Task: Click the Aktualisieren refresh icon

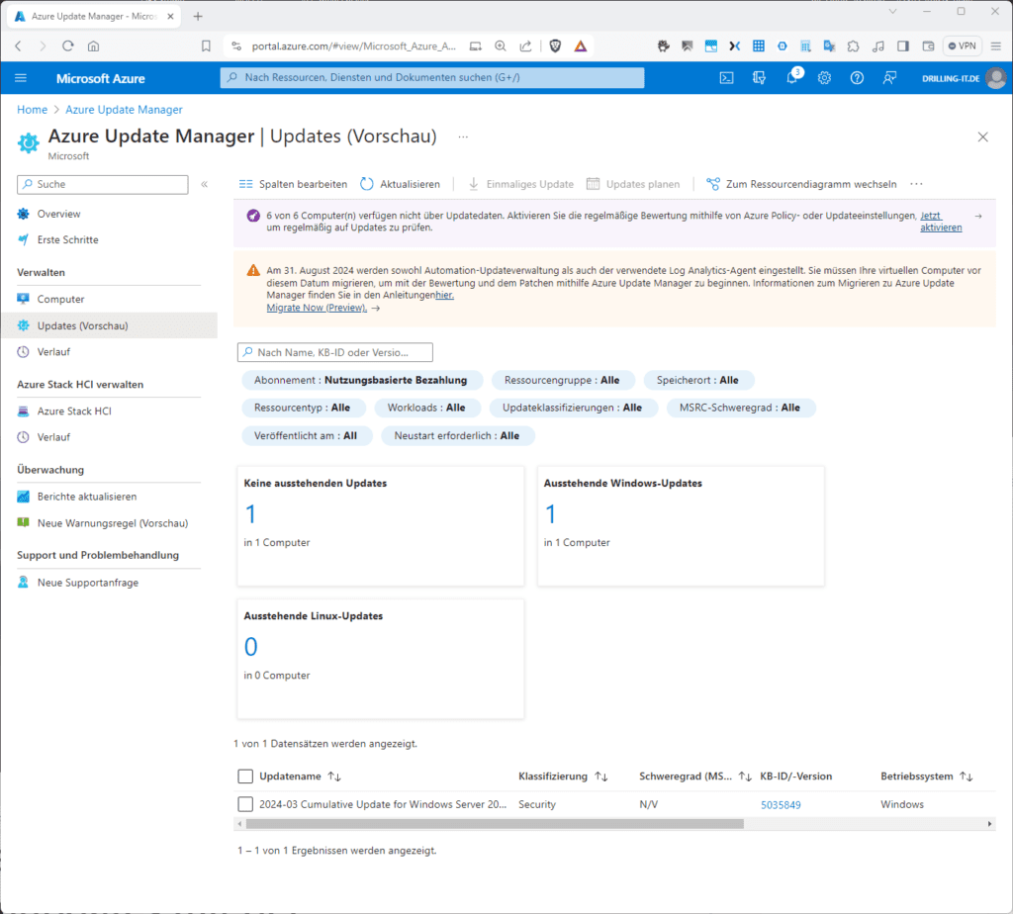Action: point(366,184)
